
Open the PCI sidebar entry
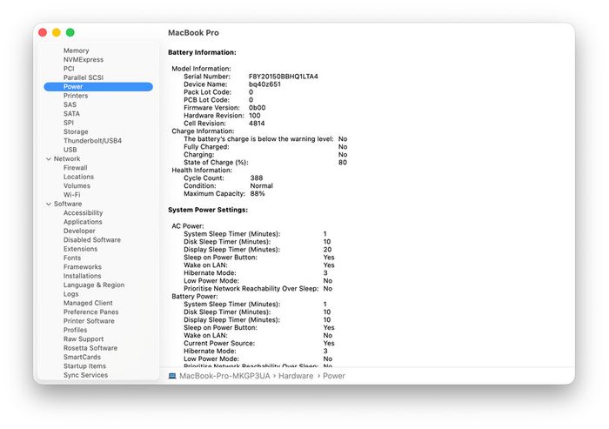point(69,69)
